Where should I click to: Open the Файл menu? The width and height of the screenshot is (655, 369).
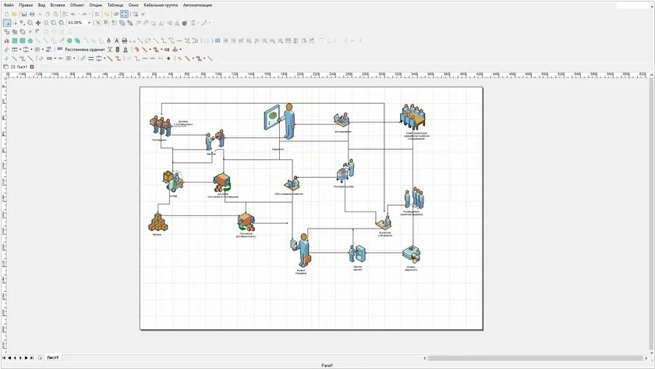click(9, 5)
